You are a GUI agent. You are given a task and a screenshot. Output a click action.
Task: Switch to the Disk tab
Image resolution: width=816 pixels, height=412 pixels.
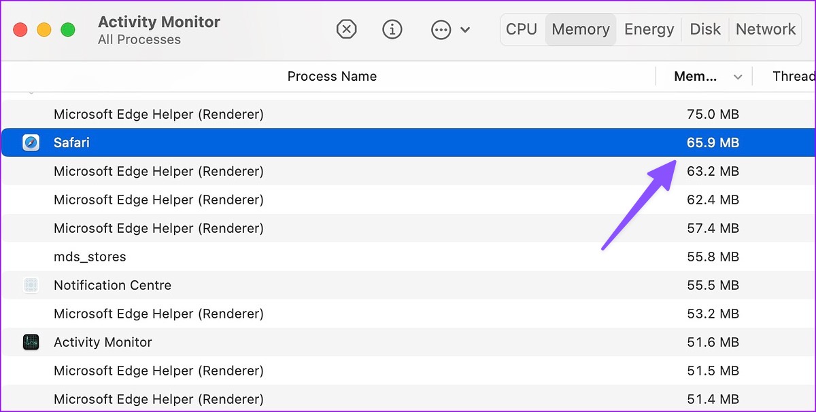(x=705, y=29)
